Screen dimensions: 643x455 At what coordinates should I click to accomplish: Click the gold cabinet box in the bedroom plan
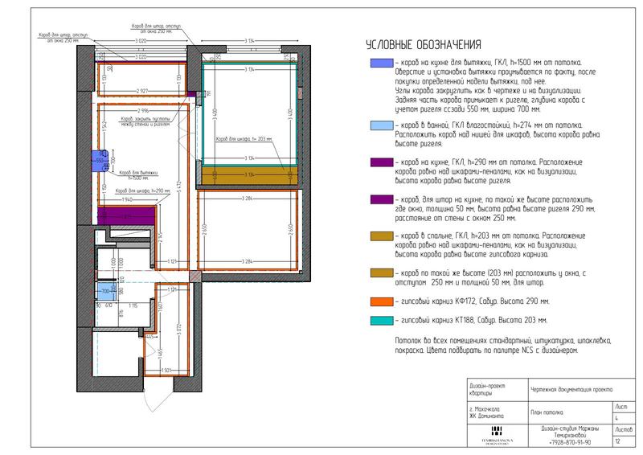point(249,175)
